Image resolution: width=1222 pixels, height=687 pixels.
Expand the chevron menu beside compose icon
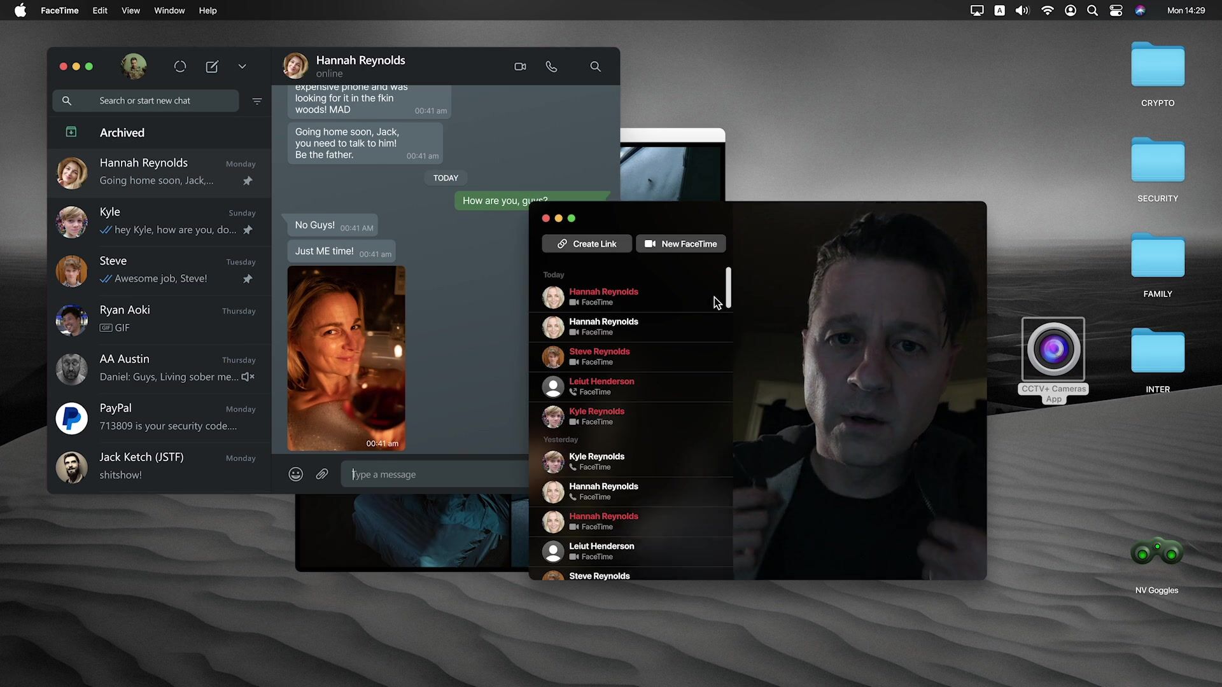pyautogui.click(x=242, y=67)
